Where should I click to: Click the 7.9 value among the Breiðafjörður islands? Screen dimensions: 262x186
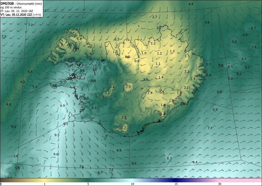tap(78, 77)
